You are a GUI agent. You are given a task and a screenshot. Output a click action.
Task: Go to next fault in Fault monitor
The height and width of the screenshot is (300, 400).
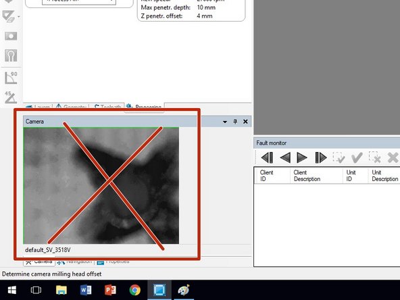tap(302, 157)
